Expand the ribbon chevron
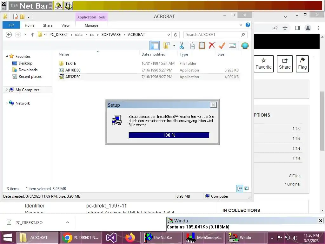Screen dimensions: 325x244 (241, 25)
